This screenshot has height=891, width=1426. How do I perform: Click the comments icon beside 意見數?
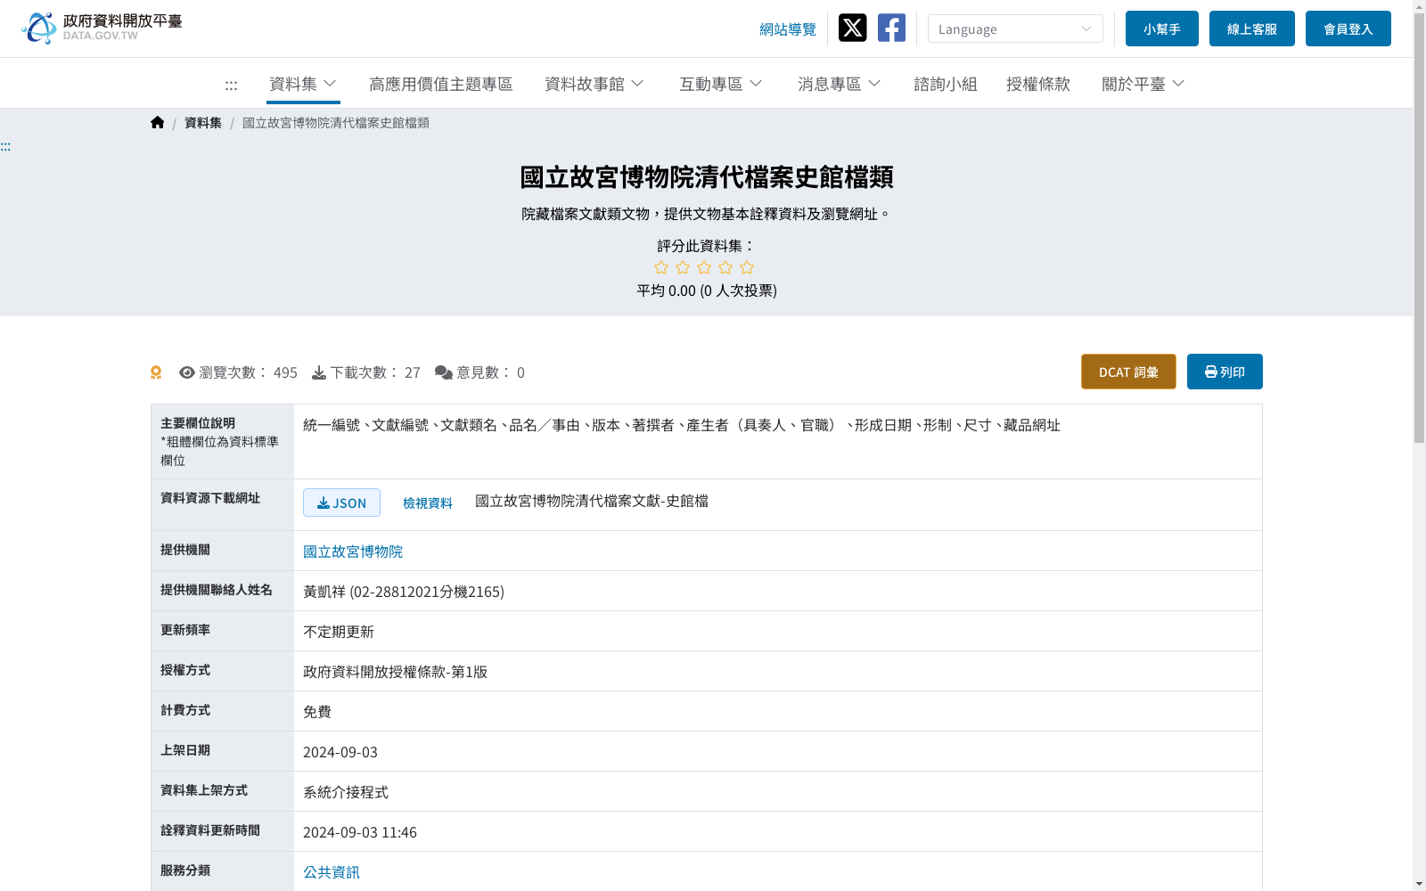coord(444,372)
